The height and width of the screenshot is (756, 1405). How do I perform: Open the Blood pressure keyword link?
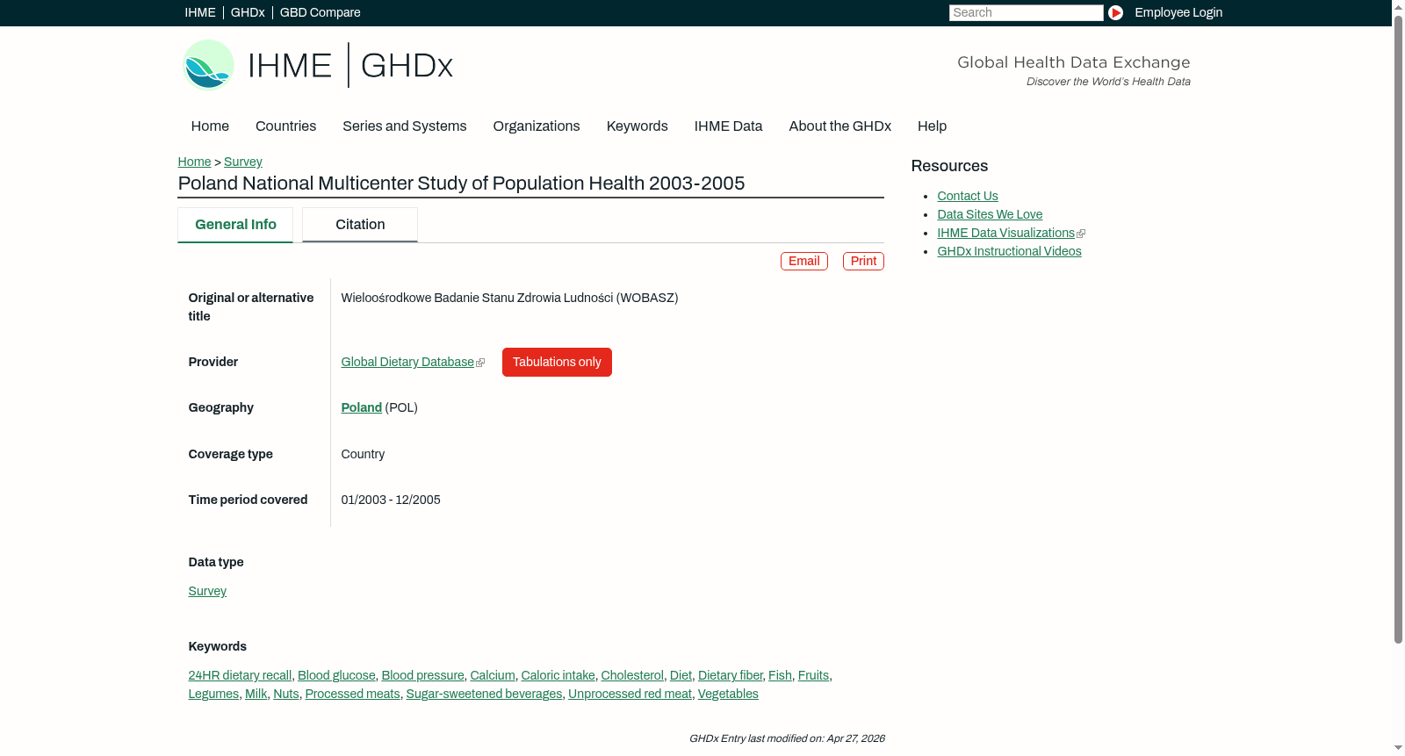(422, 676)
